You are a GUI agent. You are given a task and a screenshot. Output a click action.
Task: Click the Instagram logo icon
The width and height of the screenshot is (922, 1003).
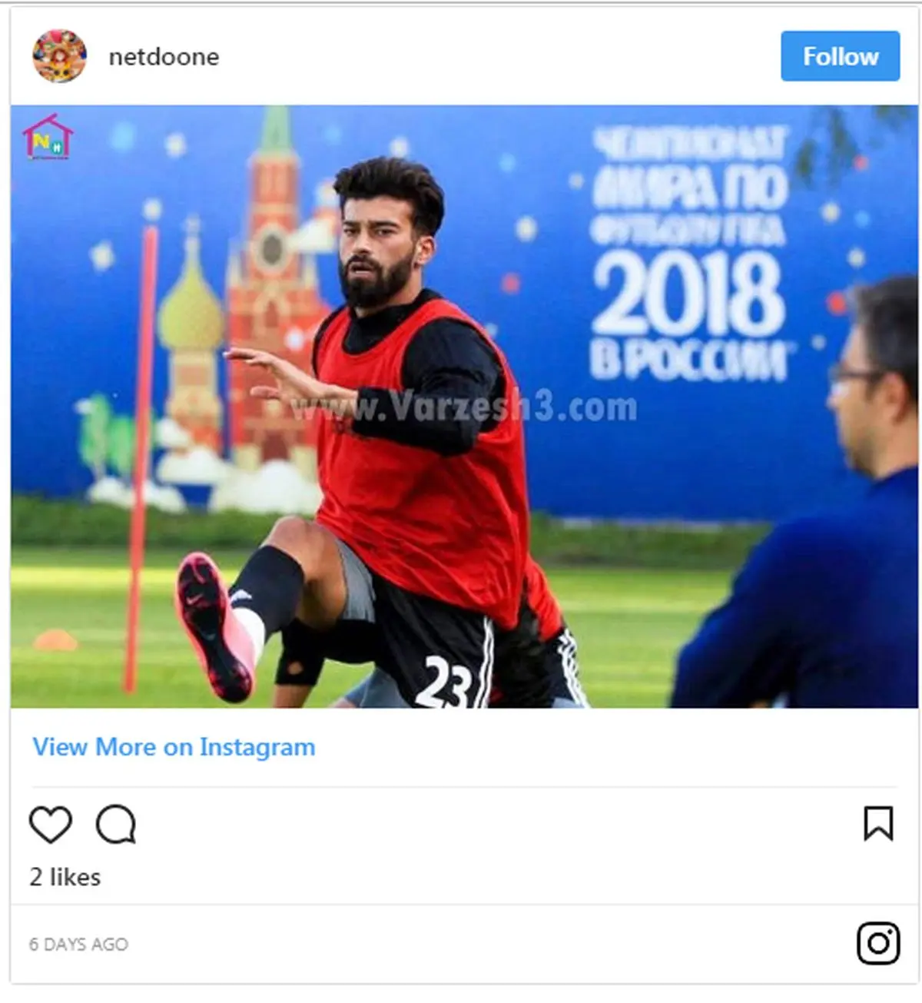(x=878, y=943)
